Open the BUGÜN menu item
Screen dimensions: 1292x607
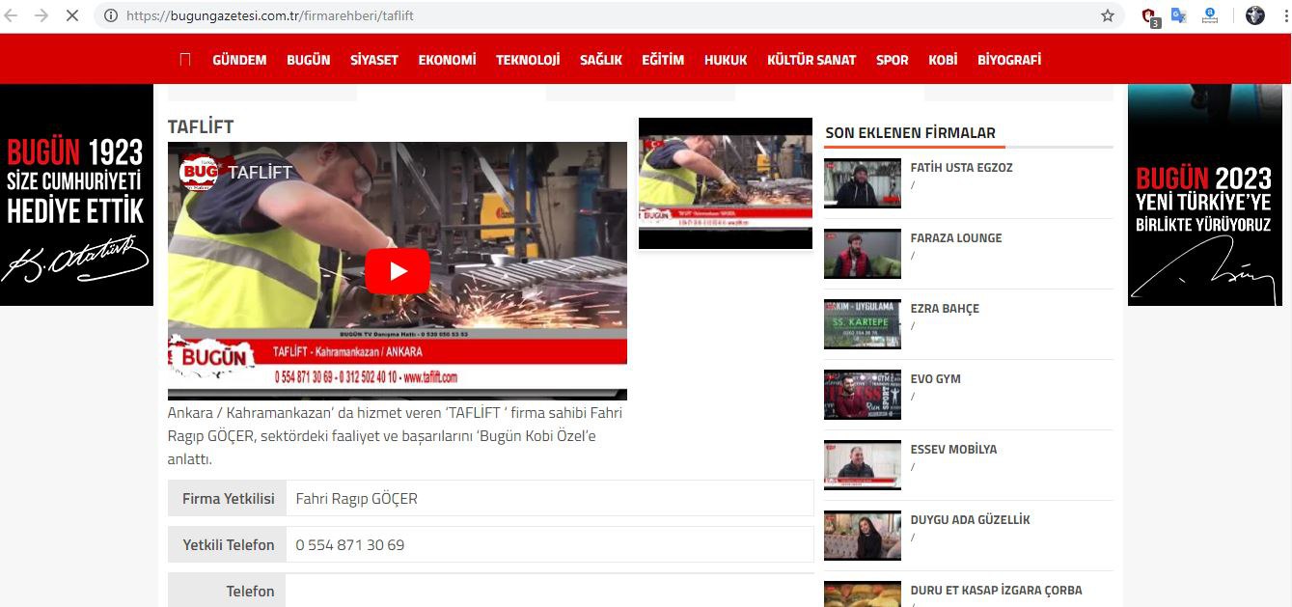click(x=309, y=60)
